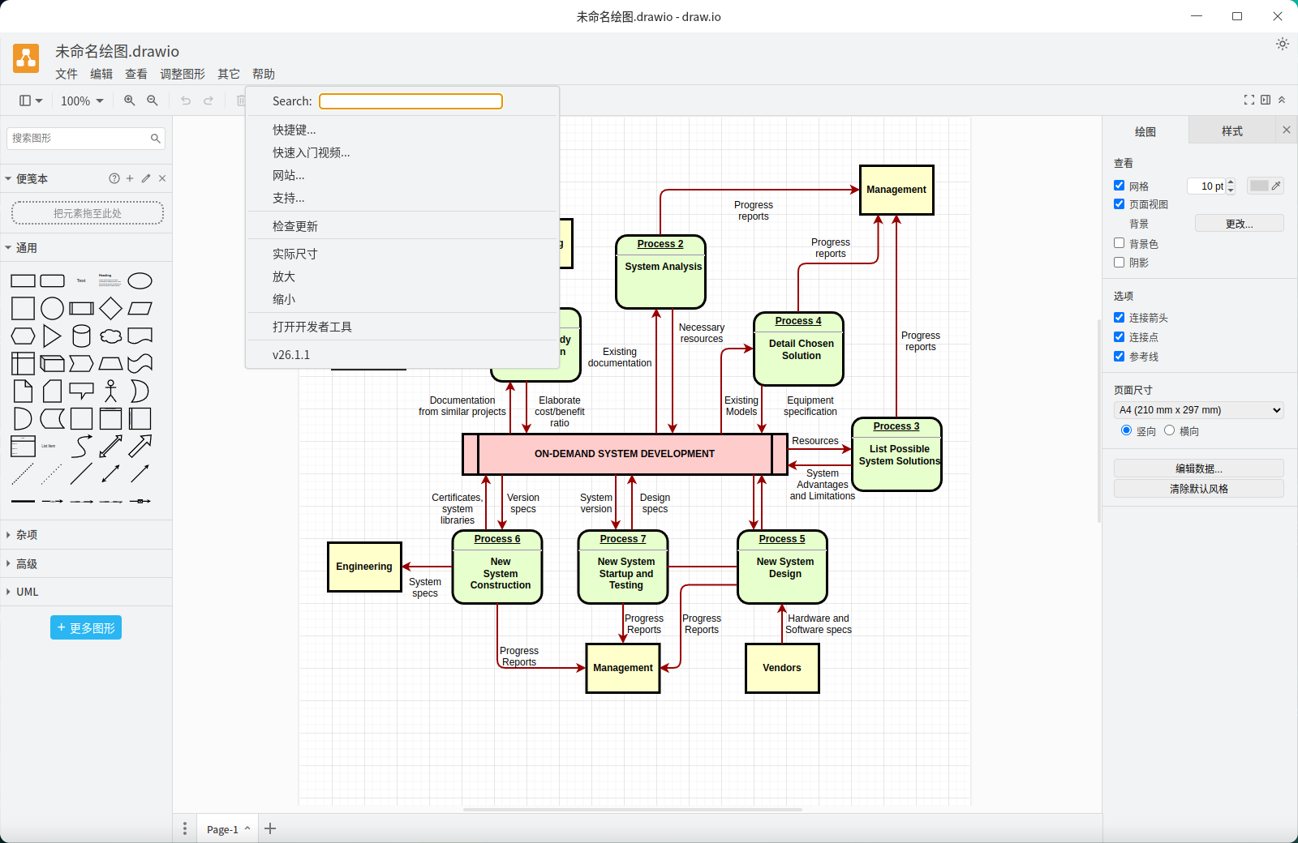Image resolution: width=1298 pixels, height=843 pixels.
Task: Select the diamond shape in General palette
Action: (111, 308)
